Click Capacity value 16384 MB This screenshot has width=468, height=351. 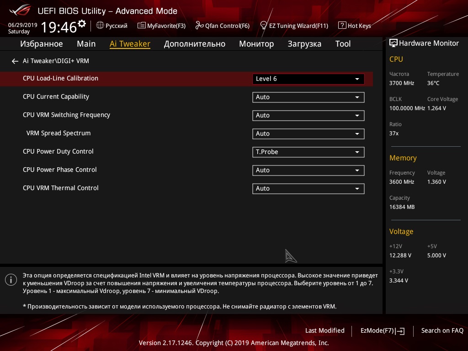402,207
